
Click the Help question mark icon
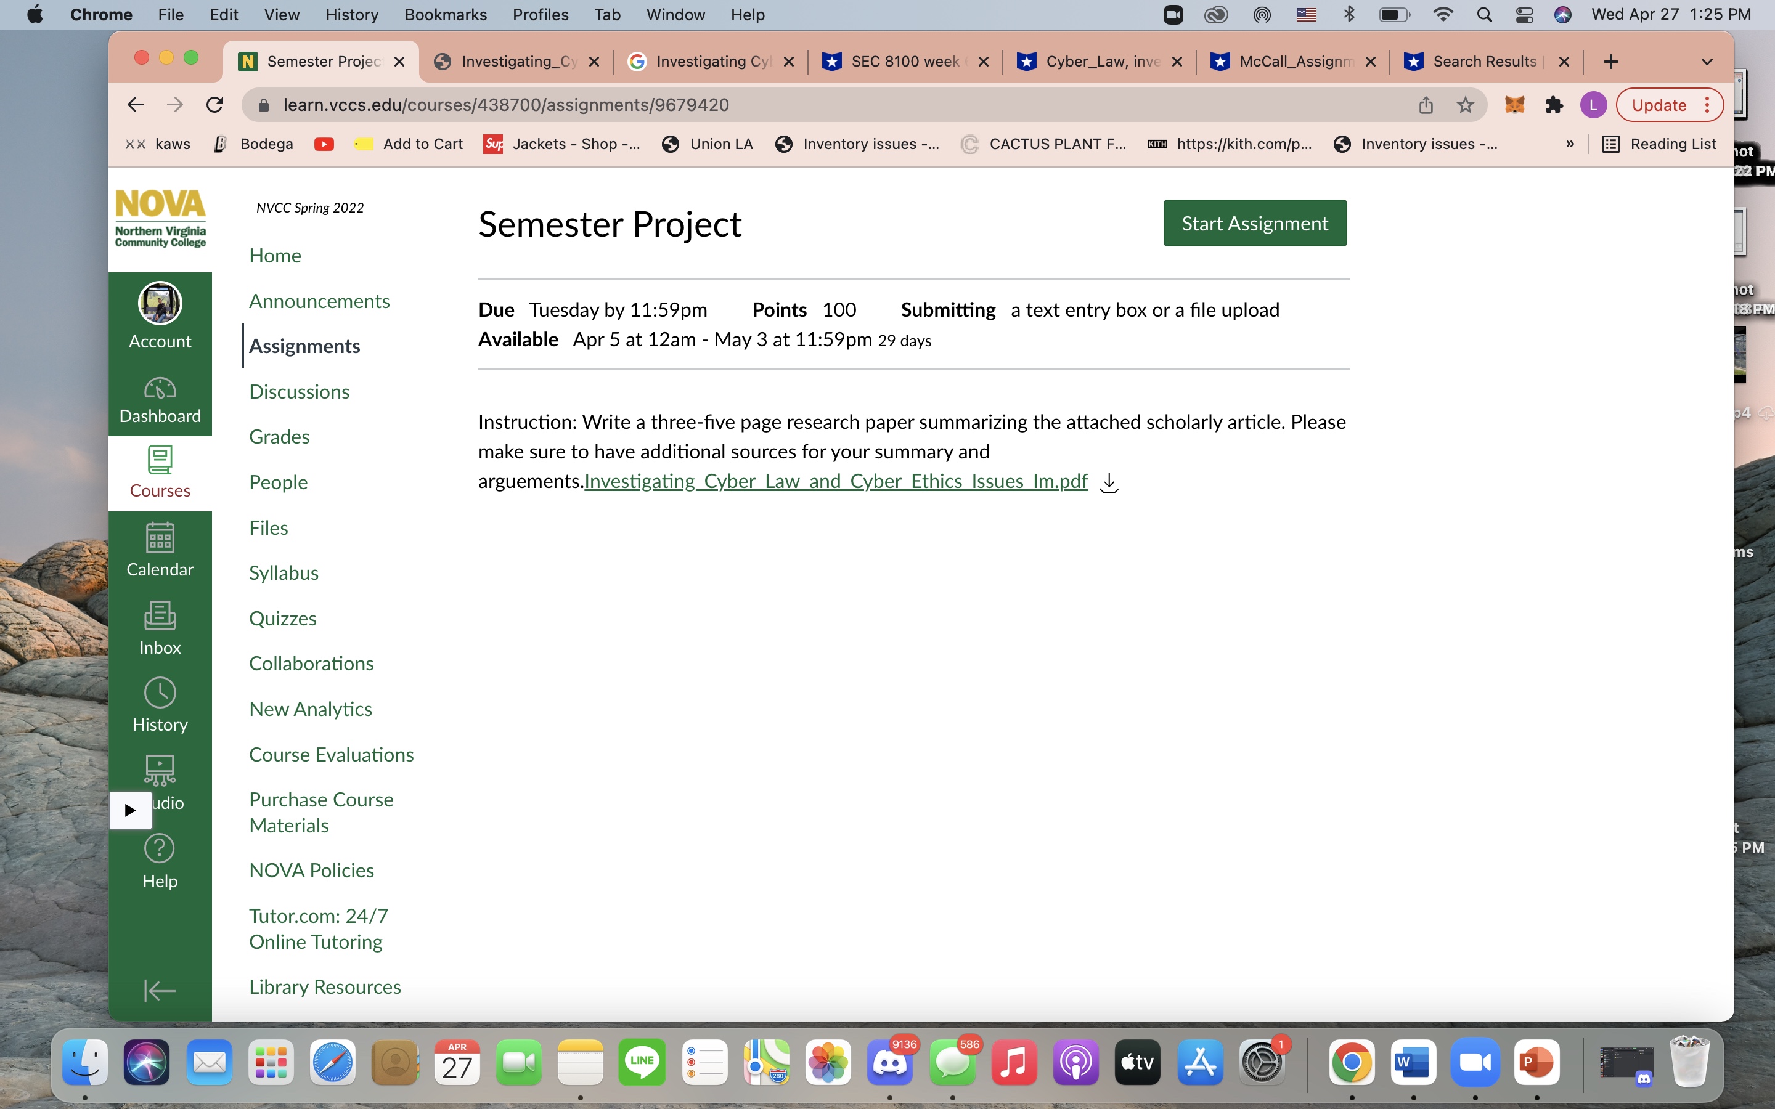click(x=159, y=848)
